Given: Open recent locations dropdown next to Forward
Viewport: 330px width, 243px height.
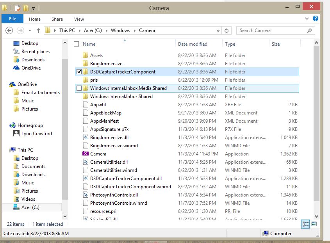Looking at the screenshot, I should pyautogui.click(x=30, y=30).
